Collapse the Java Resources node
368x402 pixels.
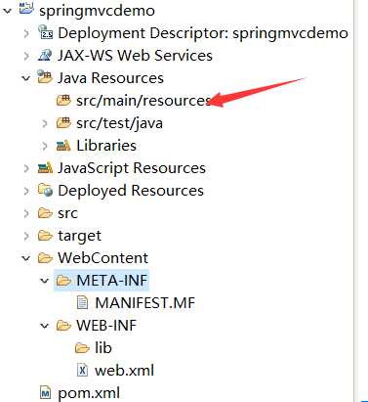point(26,78)
